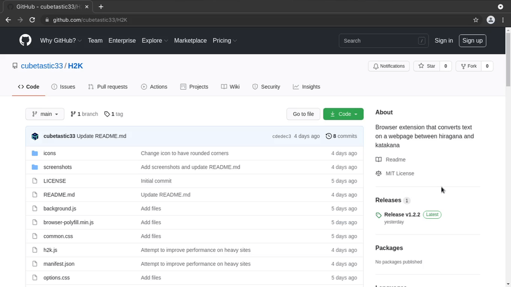Click the browser address bar URL
This screenshot has height=287, width=511.
90,20
